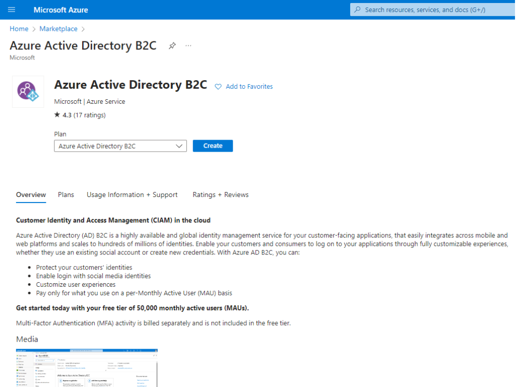
Task: Switch to the Overview tab
Action: pyautogui.click(x=31, y=195)
